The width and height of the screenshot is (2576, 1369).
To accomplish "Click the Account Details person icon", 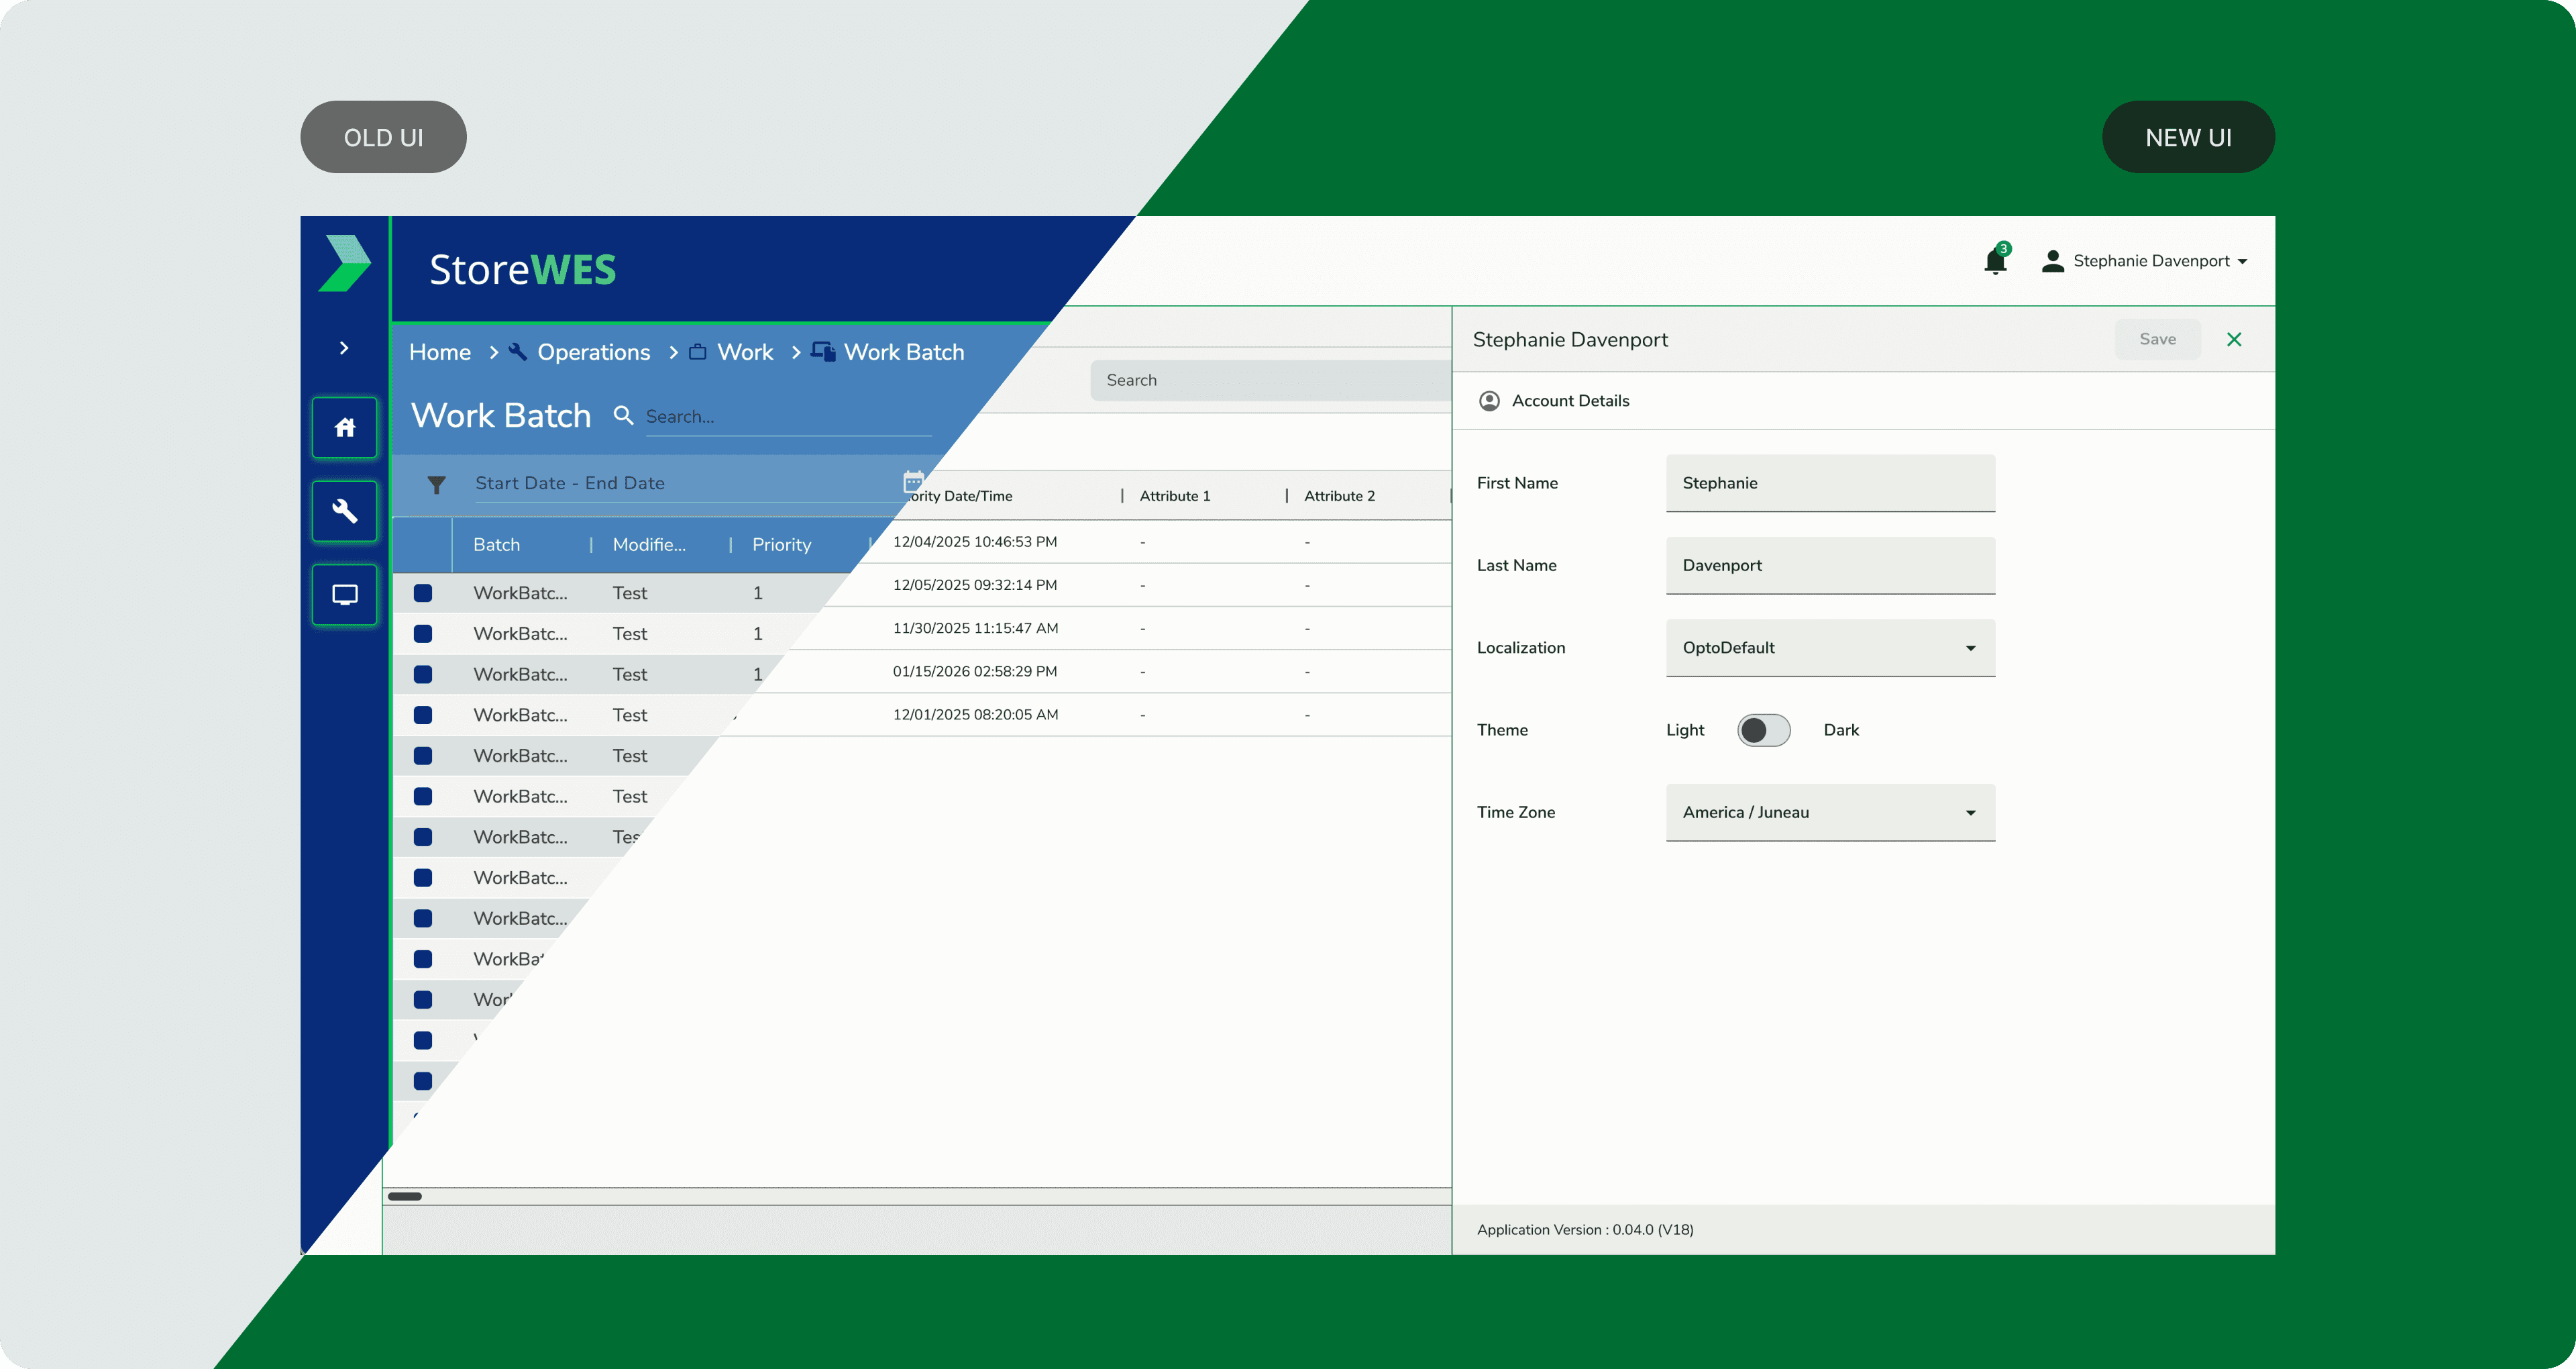I will 1489,401.
